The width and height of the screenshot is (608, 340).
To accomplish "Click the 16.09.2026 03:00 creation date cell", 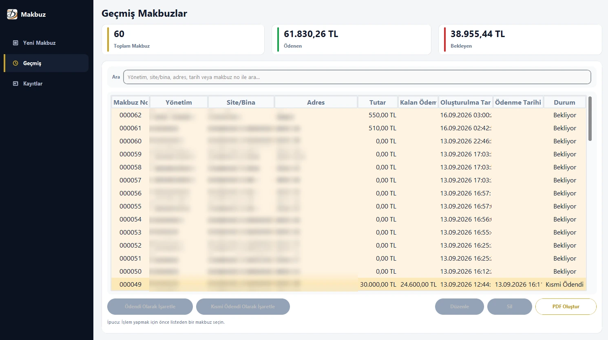I will 465,115.
